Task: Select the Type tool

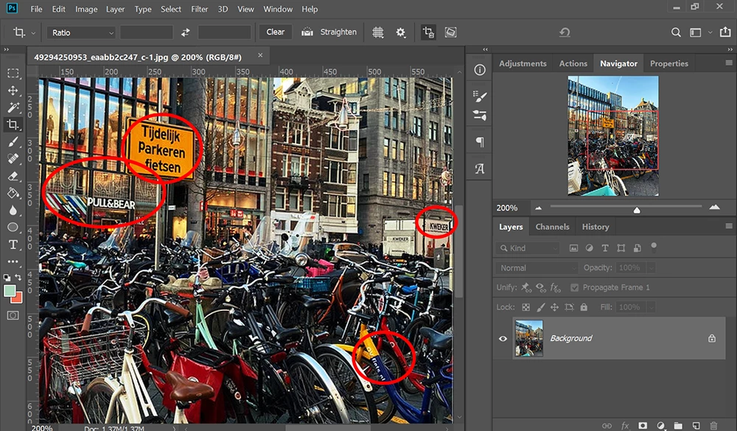Action: (13, 244)
